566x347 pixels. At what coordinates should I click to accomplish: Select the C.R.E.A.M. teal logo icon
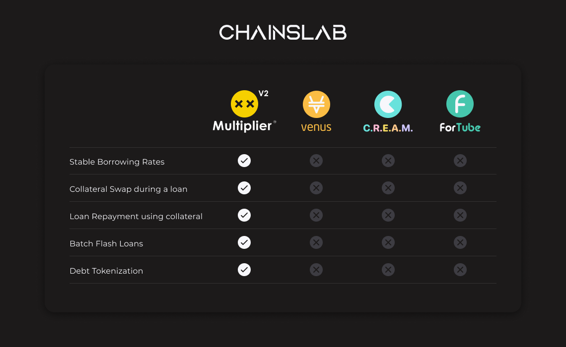click(388, 104)
